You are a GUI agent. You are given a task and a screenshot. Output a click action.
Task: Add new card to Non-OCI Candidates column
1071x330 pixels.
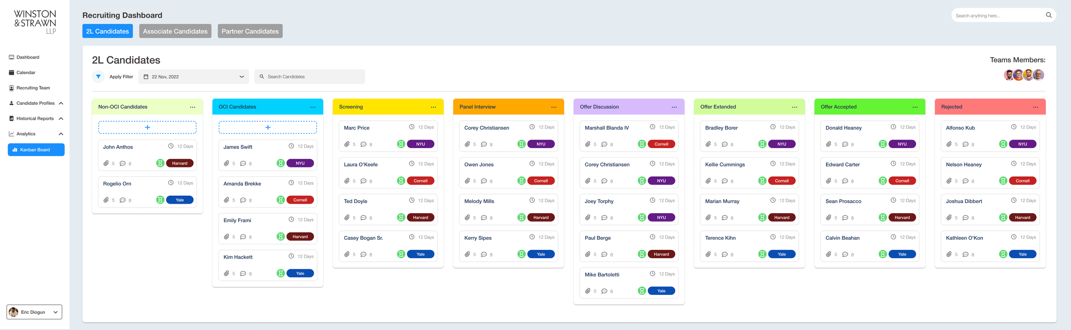click(147, 128)
